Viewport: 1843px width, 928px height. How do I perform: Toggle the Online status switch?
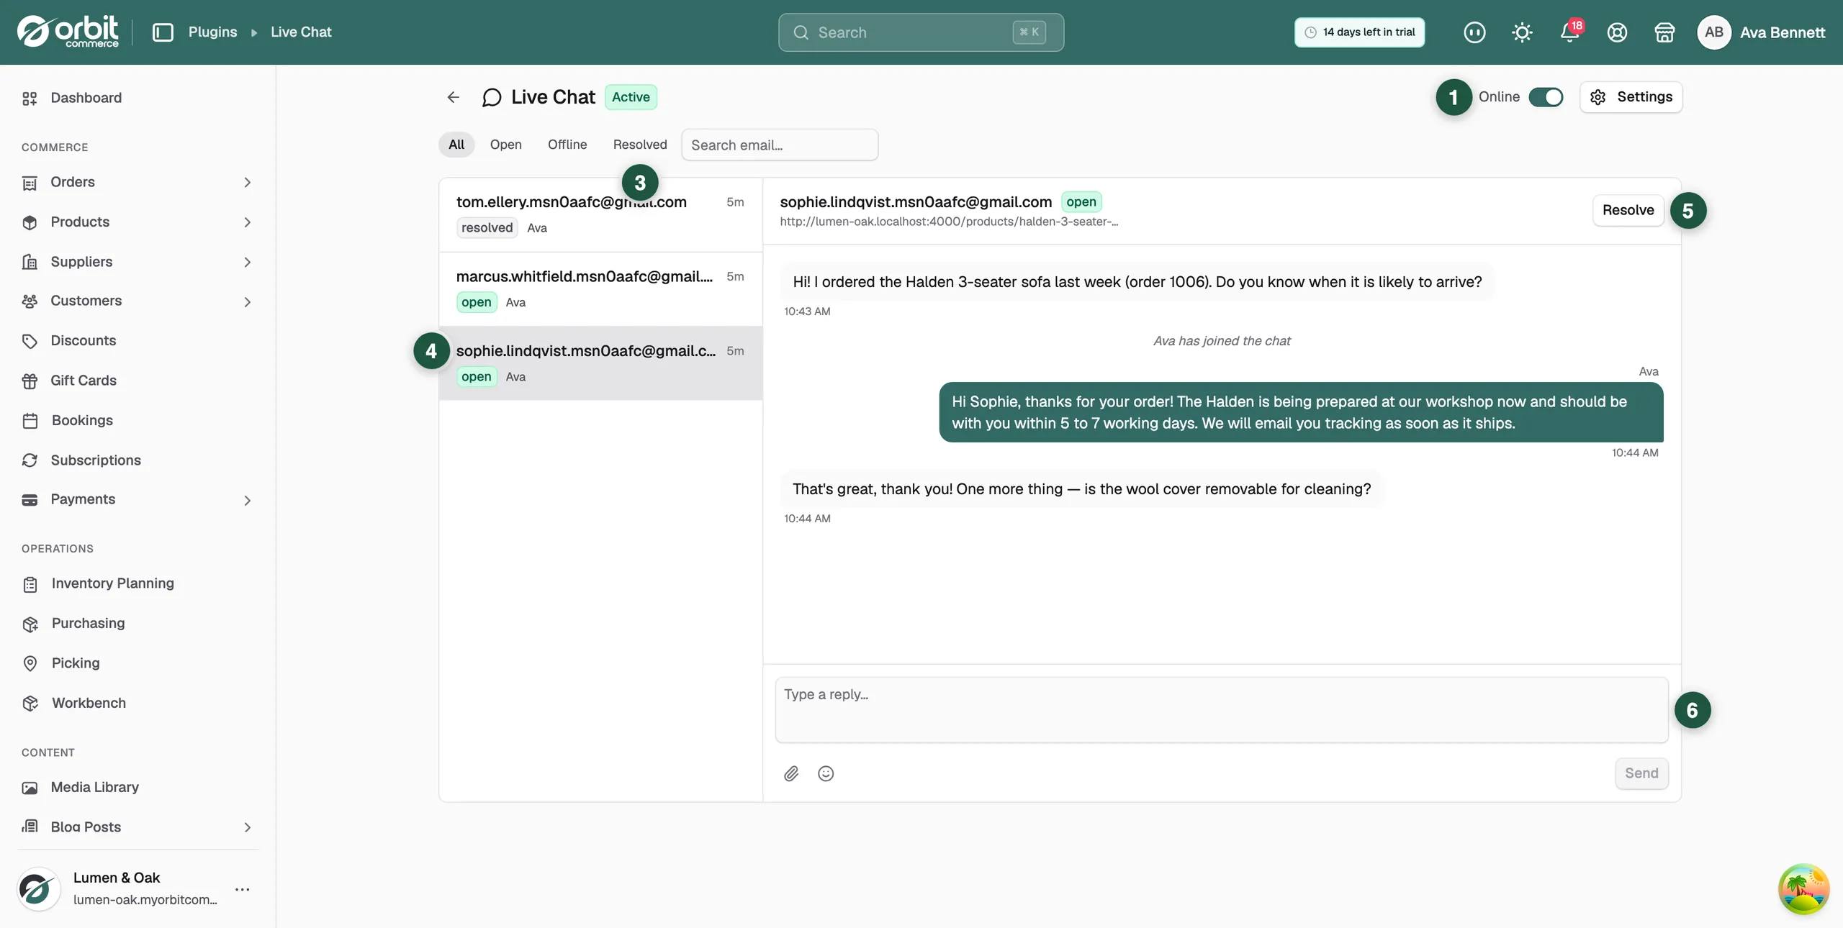(1546, 97)
